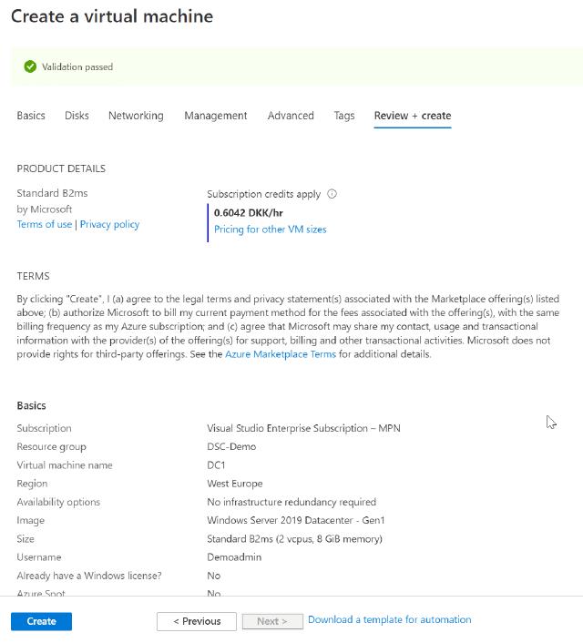Select the Advanced tab

pyautogui.click(x=291, y=116)
